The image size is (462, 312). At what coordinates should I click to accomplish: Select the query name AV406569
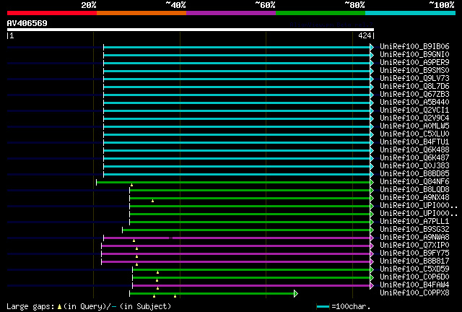pos(27,23)
